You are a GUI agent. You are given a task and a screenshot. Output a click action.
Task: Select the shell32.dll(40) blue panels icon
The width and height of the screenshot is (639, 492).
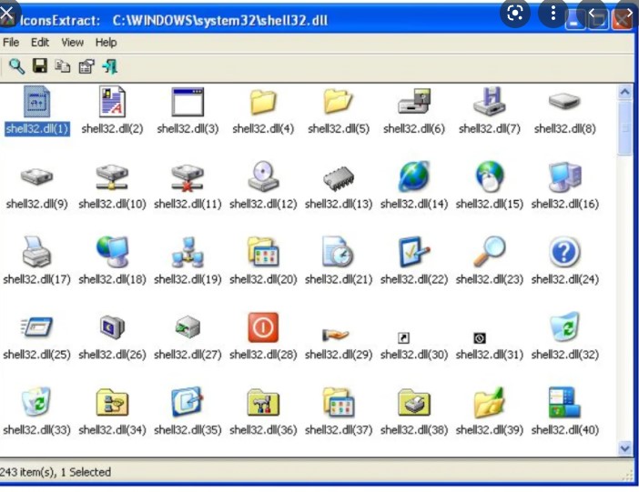tap(564, 402)
